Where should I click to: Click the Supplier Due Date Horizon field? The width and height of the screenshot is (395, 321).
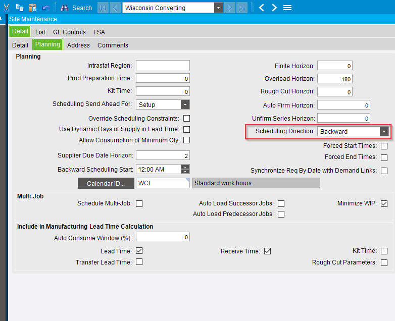(163, 155)
